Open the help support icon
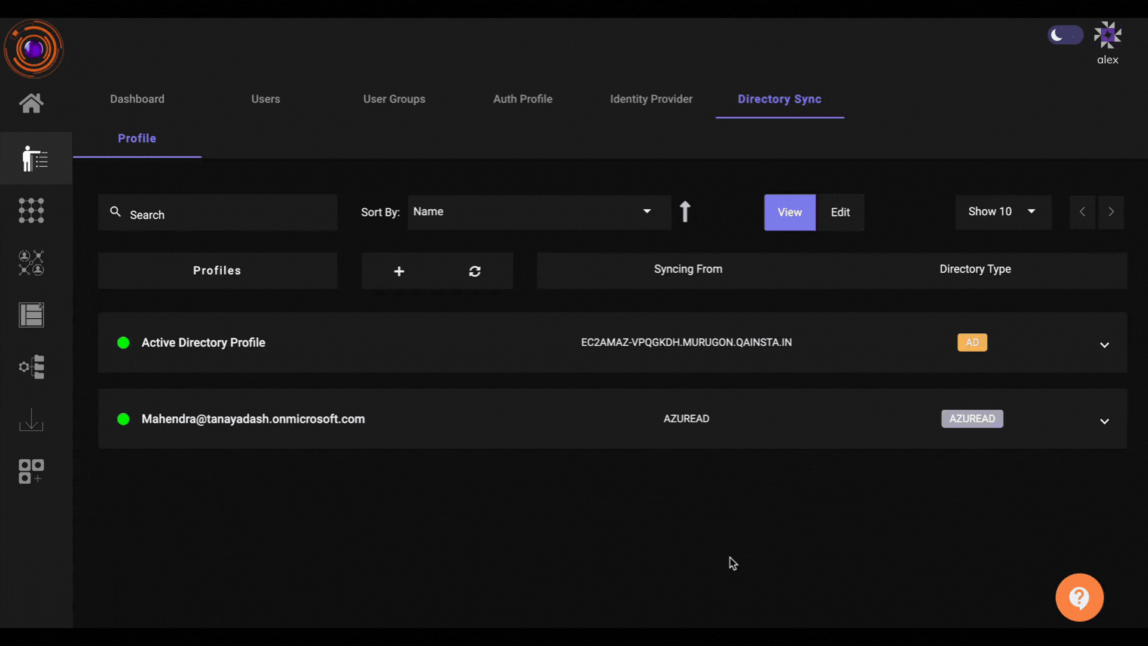Viewport: 1148px width, 646px height. (1079, 598)
